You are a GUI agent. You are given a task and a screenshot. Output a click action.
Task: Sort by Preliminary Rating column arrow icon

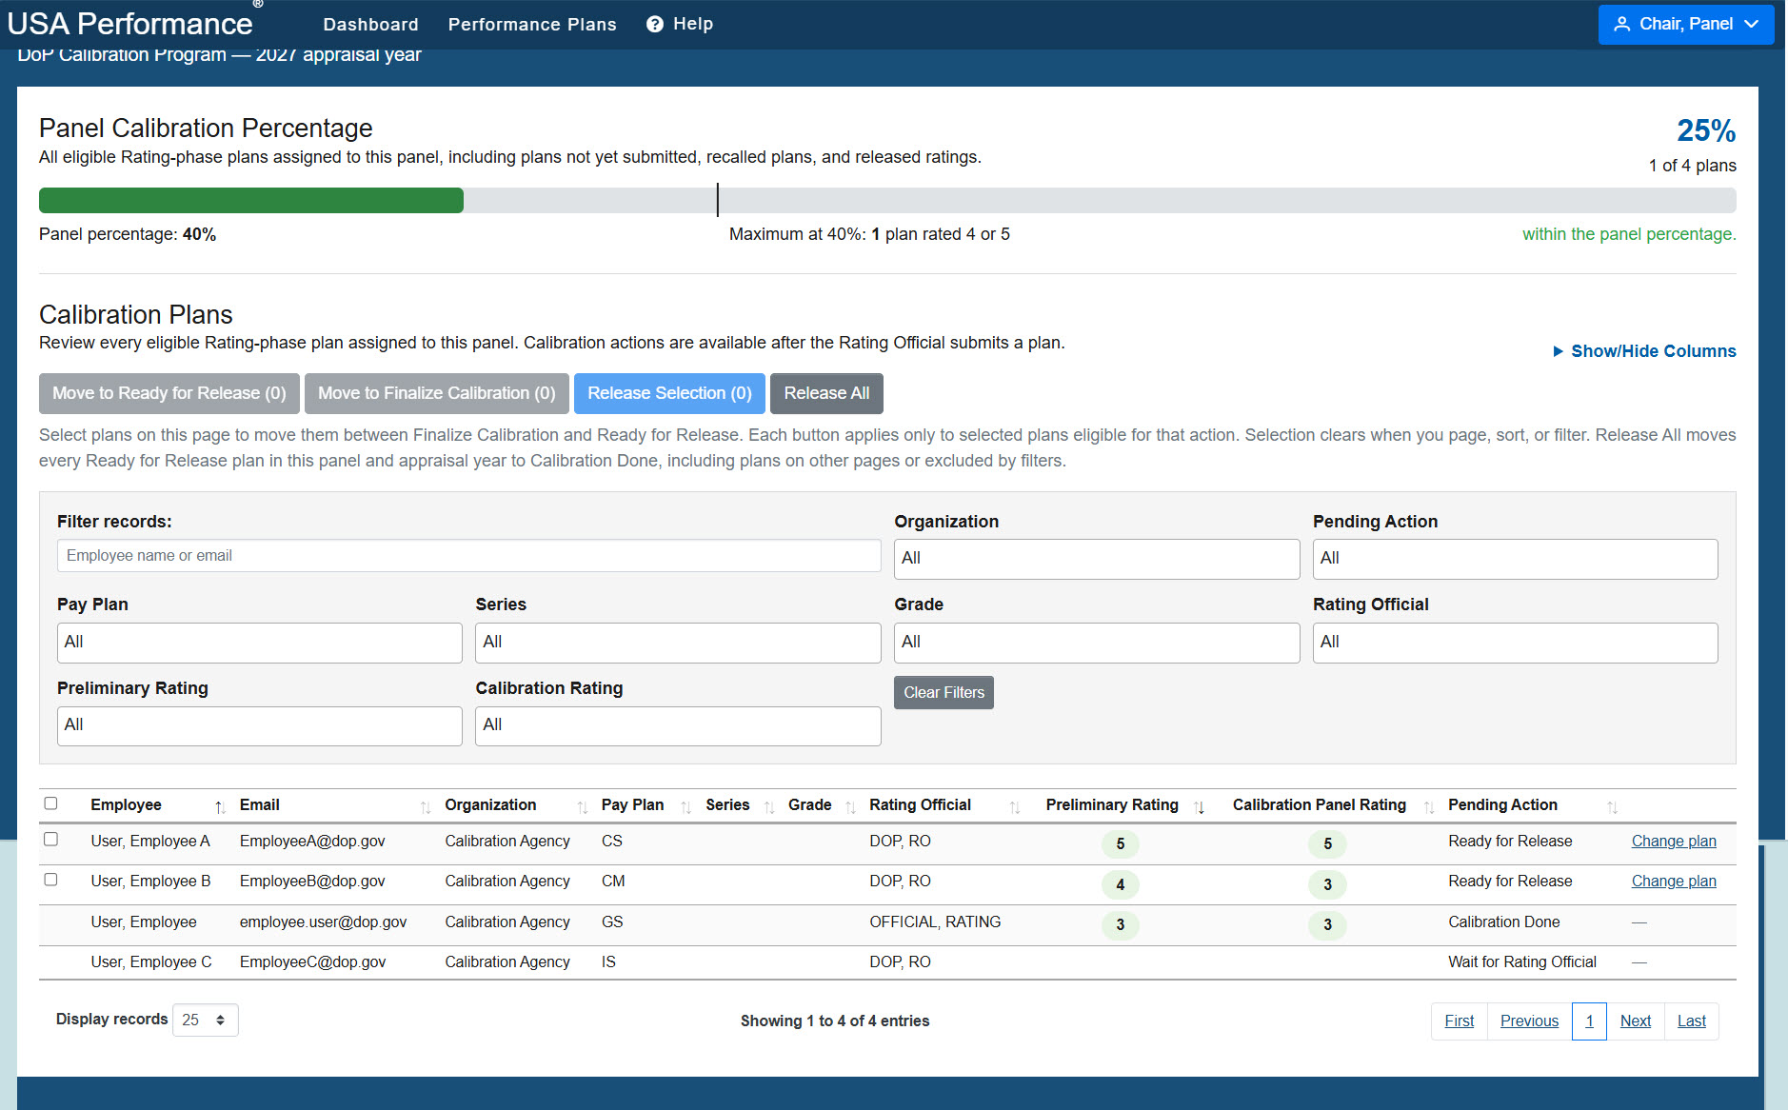click(1199, 806)
